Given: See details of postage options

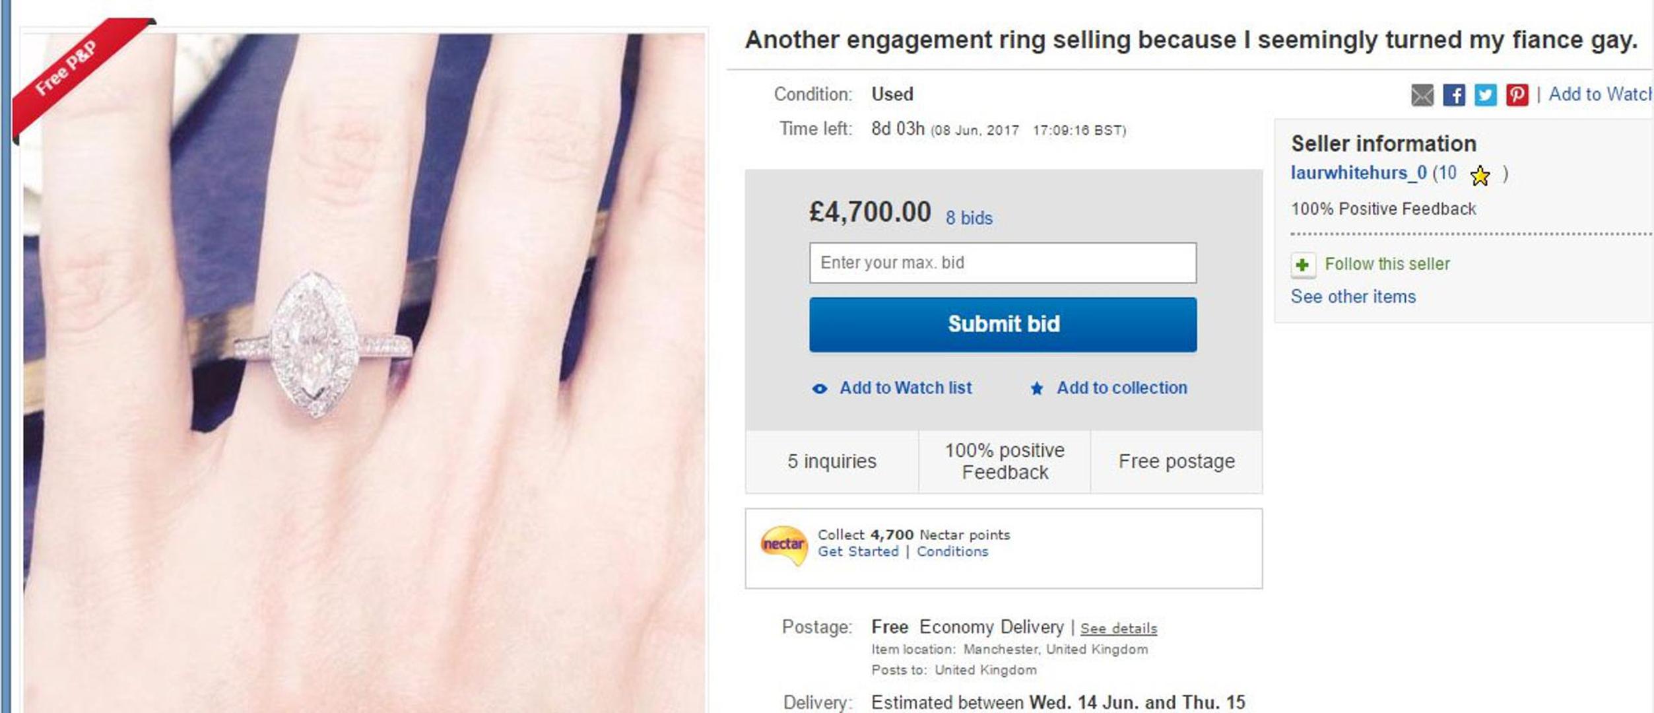Looking at the screenshot, I should point(1118,628).
